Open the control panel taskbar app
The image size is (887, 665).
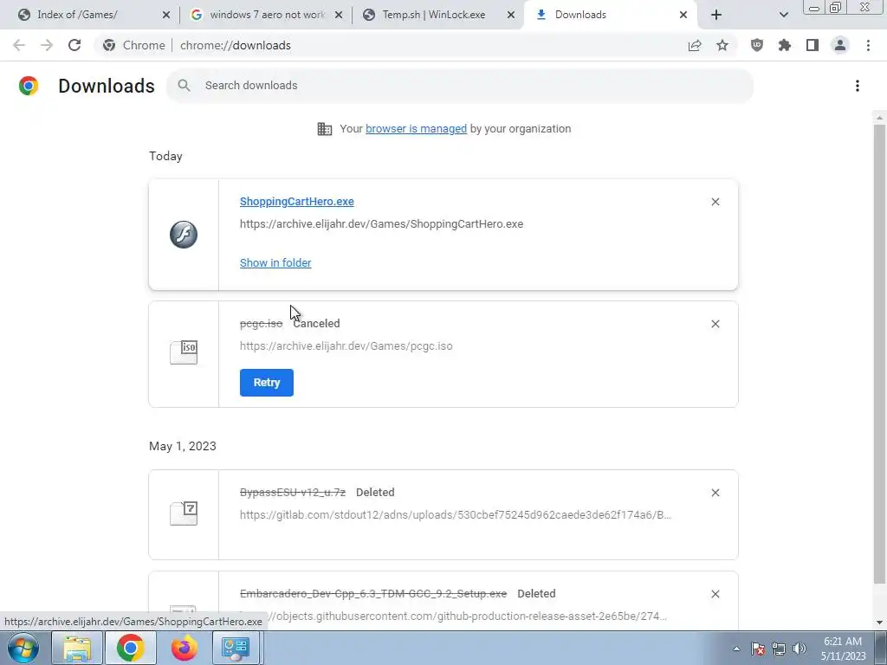click(236, 648)
